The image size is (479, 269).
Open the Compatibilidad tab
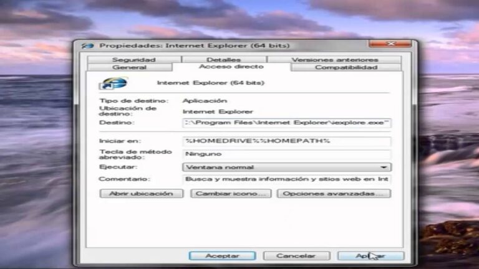(346, 67)
